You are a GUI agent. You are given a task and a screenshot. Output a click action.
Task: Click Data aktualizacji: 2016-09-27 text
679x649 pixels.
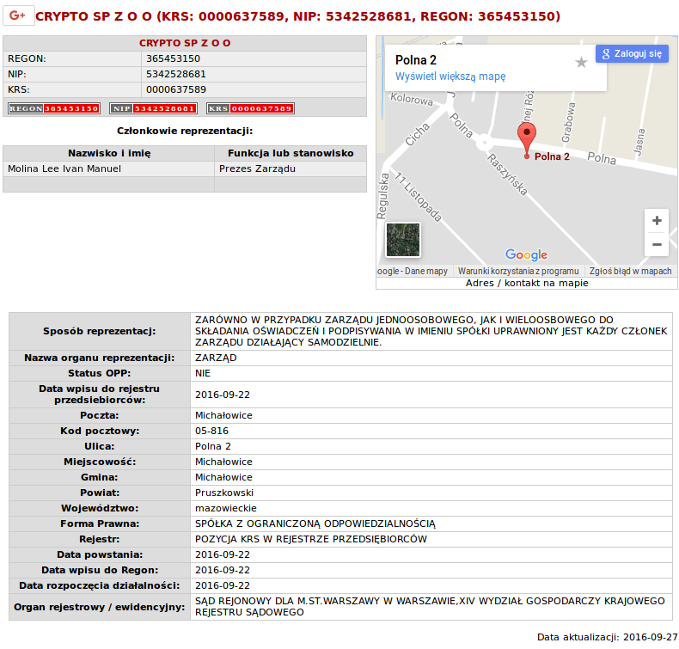click(607, 637)
